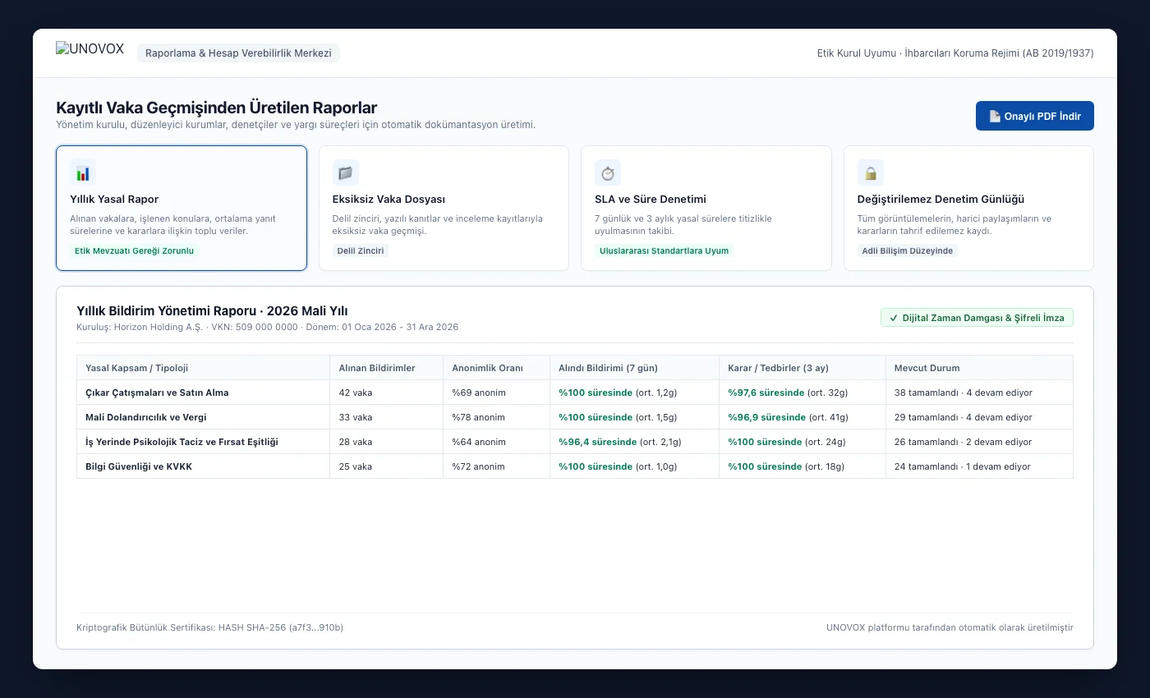Click the Raporlama & Hesap Verebilirlik Merkezi pill
1150x698 pixels.
[238, 53]
